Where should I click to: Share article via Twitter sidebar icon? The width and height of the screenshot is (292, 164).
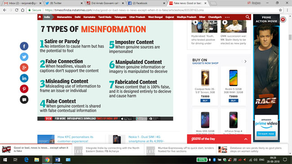24,57
